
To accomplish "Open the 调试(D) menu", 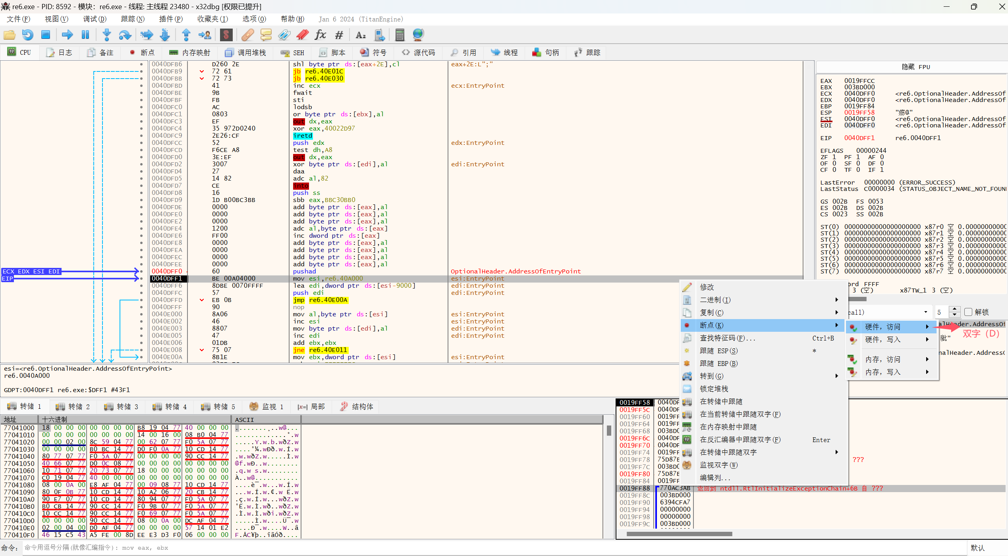I will pos(95,19).
